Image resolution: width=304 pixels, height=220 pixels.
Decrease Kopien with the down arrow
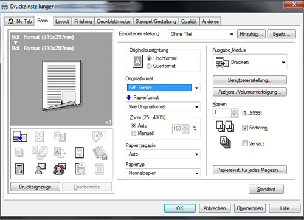click(x=235, y=115)
